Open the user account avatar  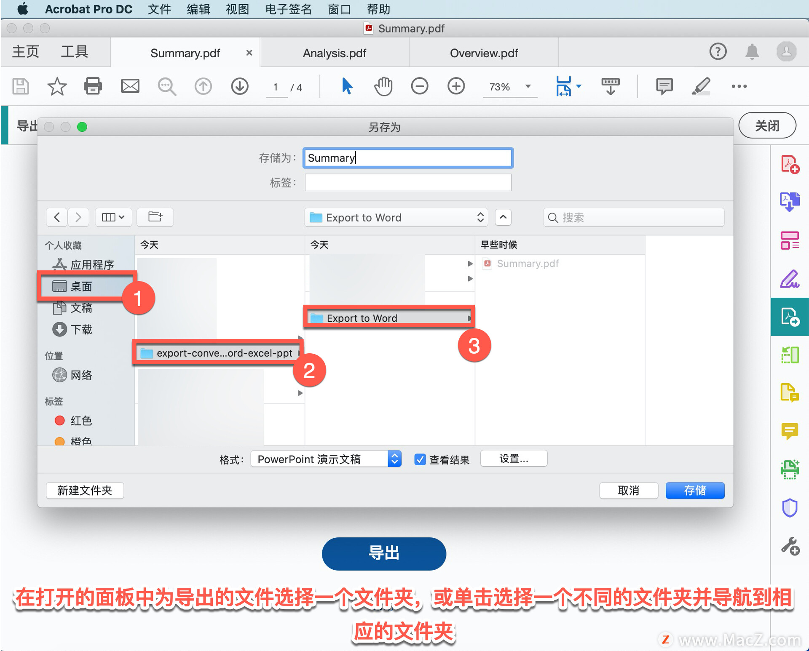pyautogui.click(x=786, y=52)
